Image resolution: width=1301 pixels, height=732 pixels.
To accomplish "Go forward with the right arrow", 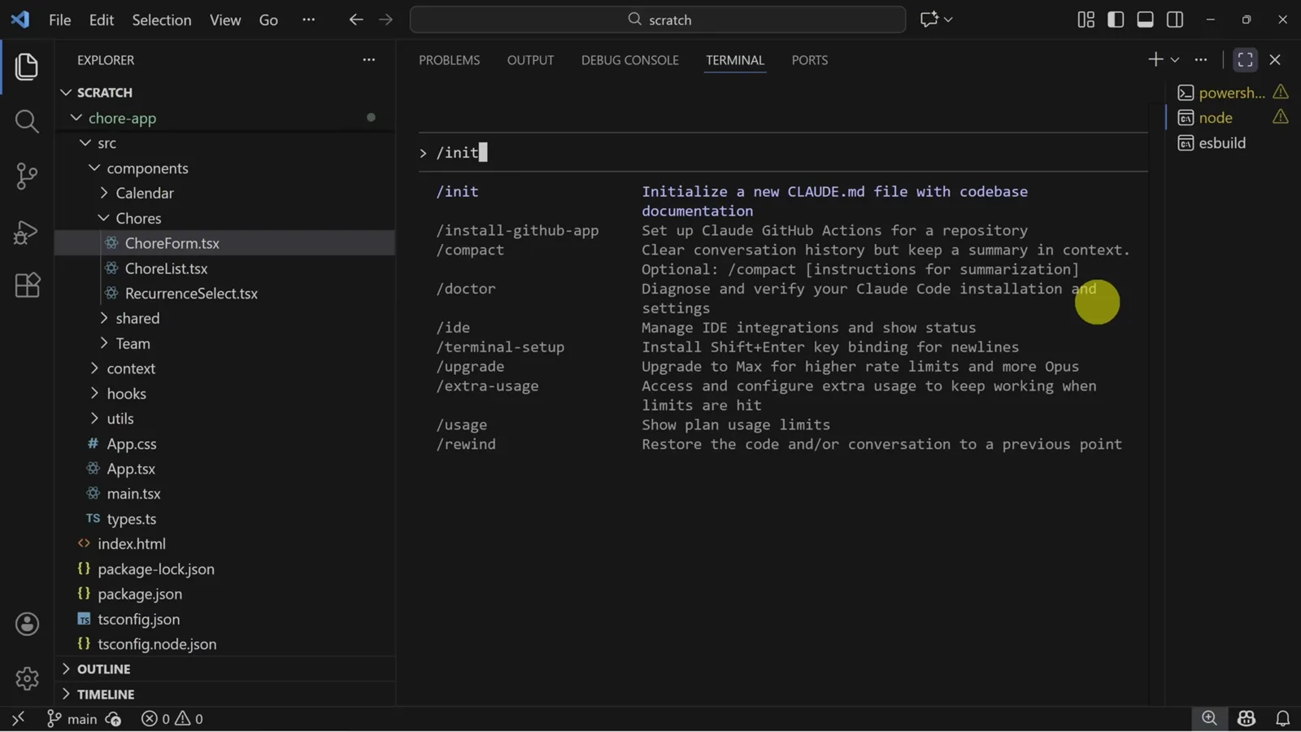I will 386,20.
